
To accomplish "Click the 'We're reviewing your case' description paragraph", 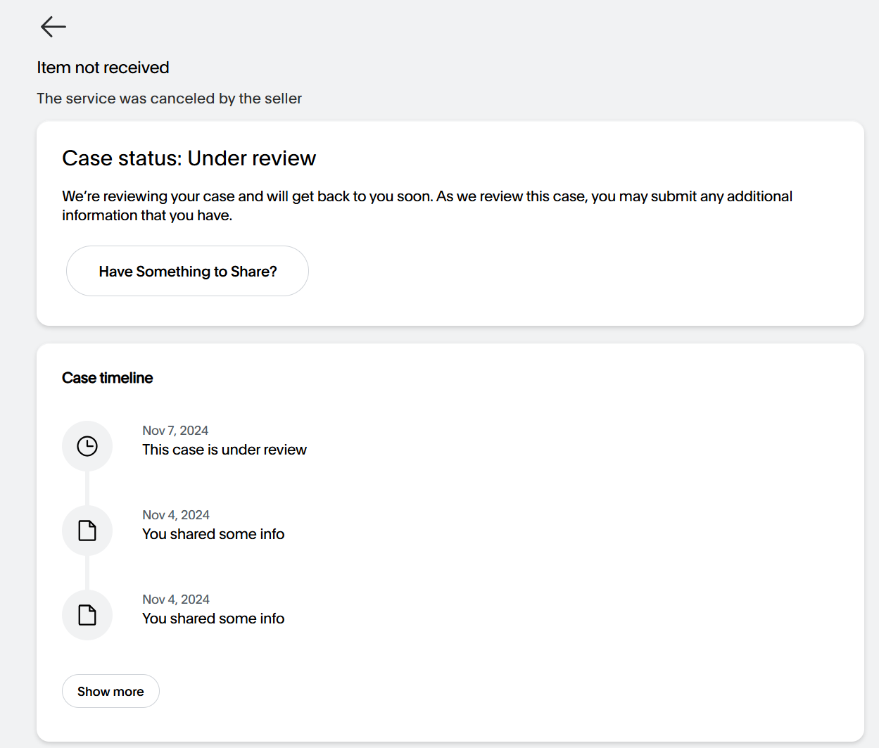I will (x=426, y=205).
